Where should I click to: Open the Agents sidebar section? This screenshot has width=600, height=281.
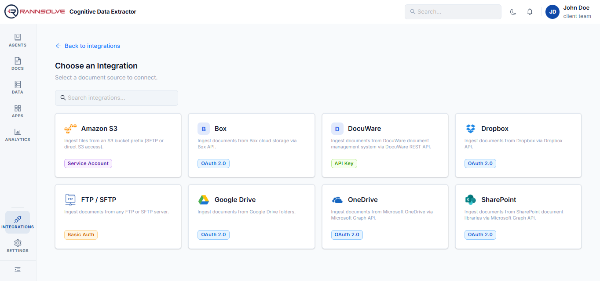pyautogui.click(x=18, y=40)
